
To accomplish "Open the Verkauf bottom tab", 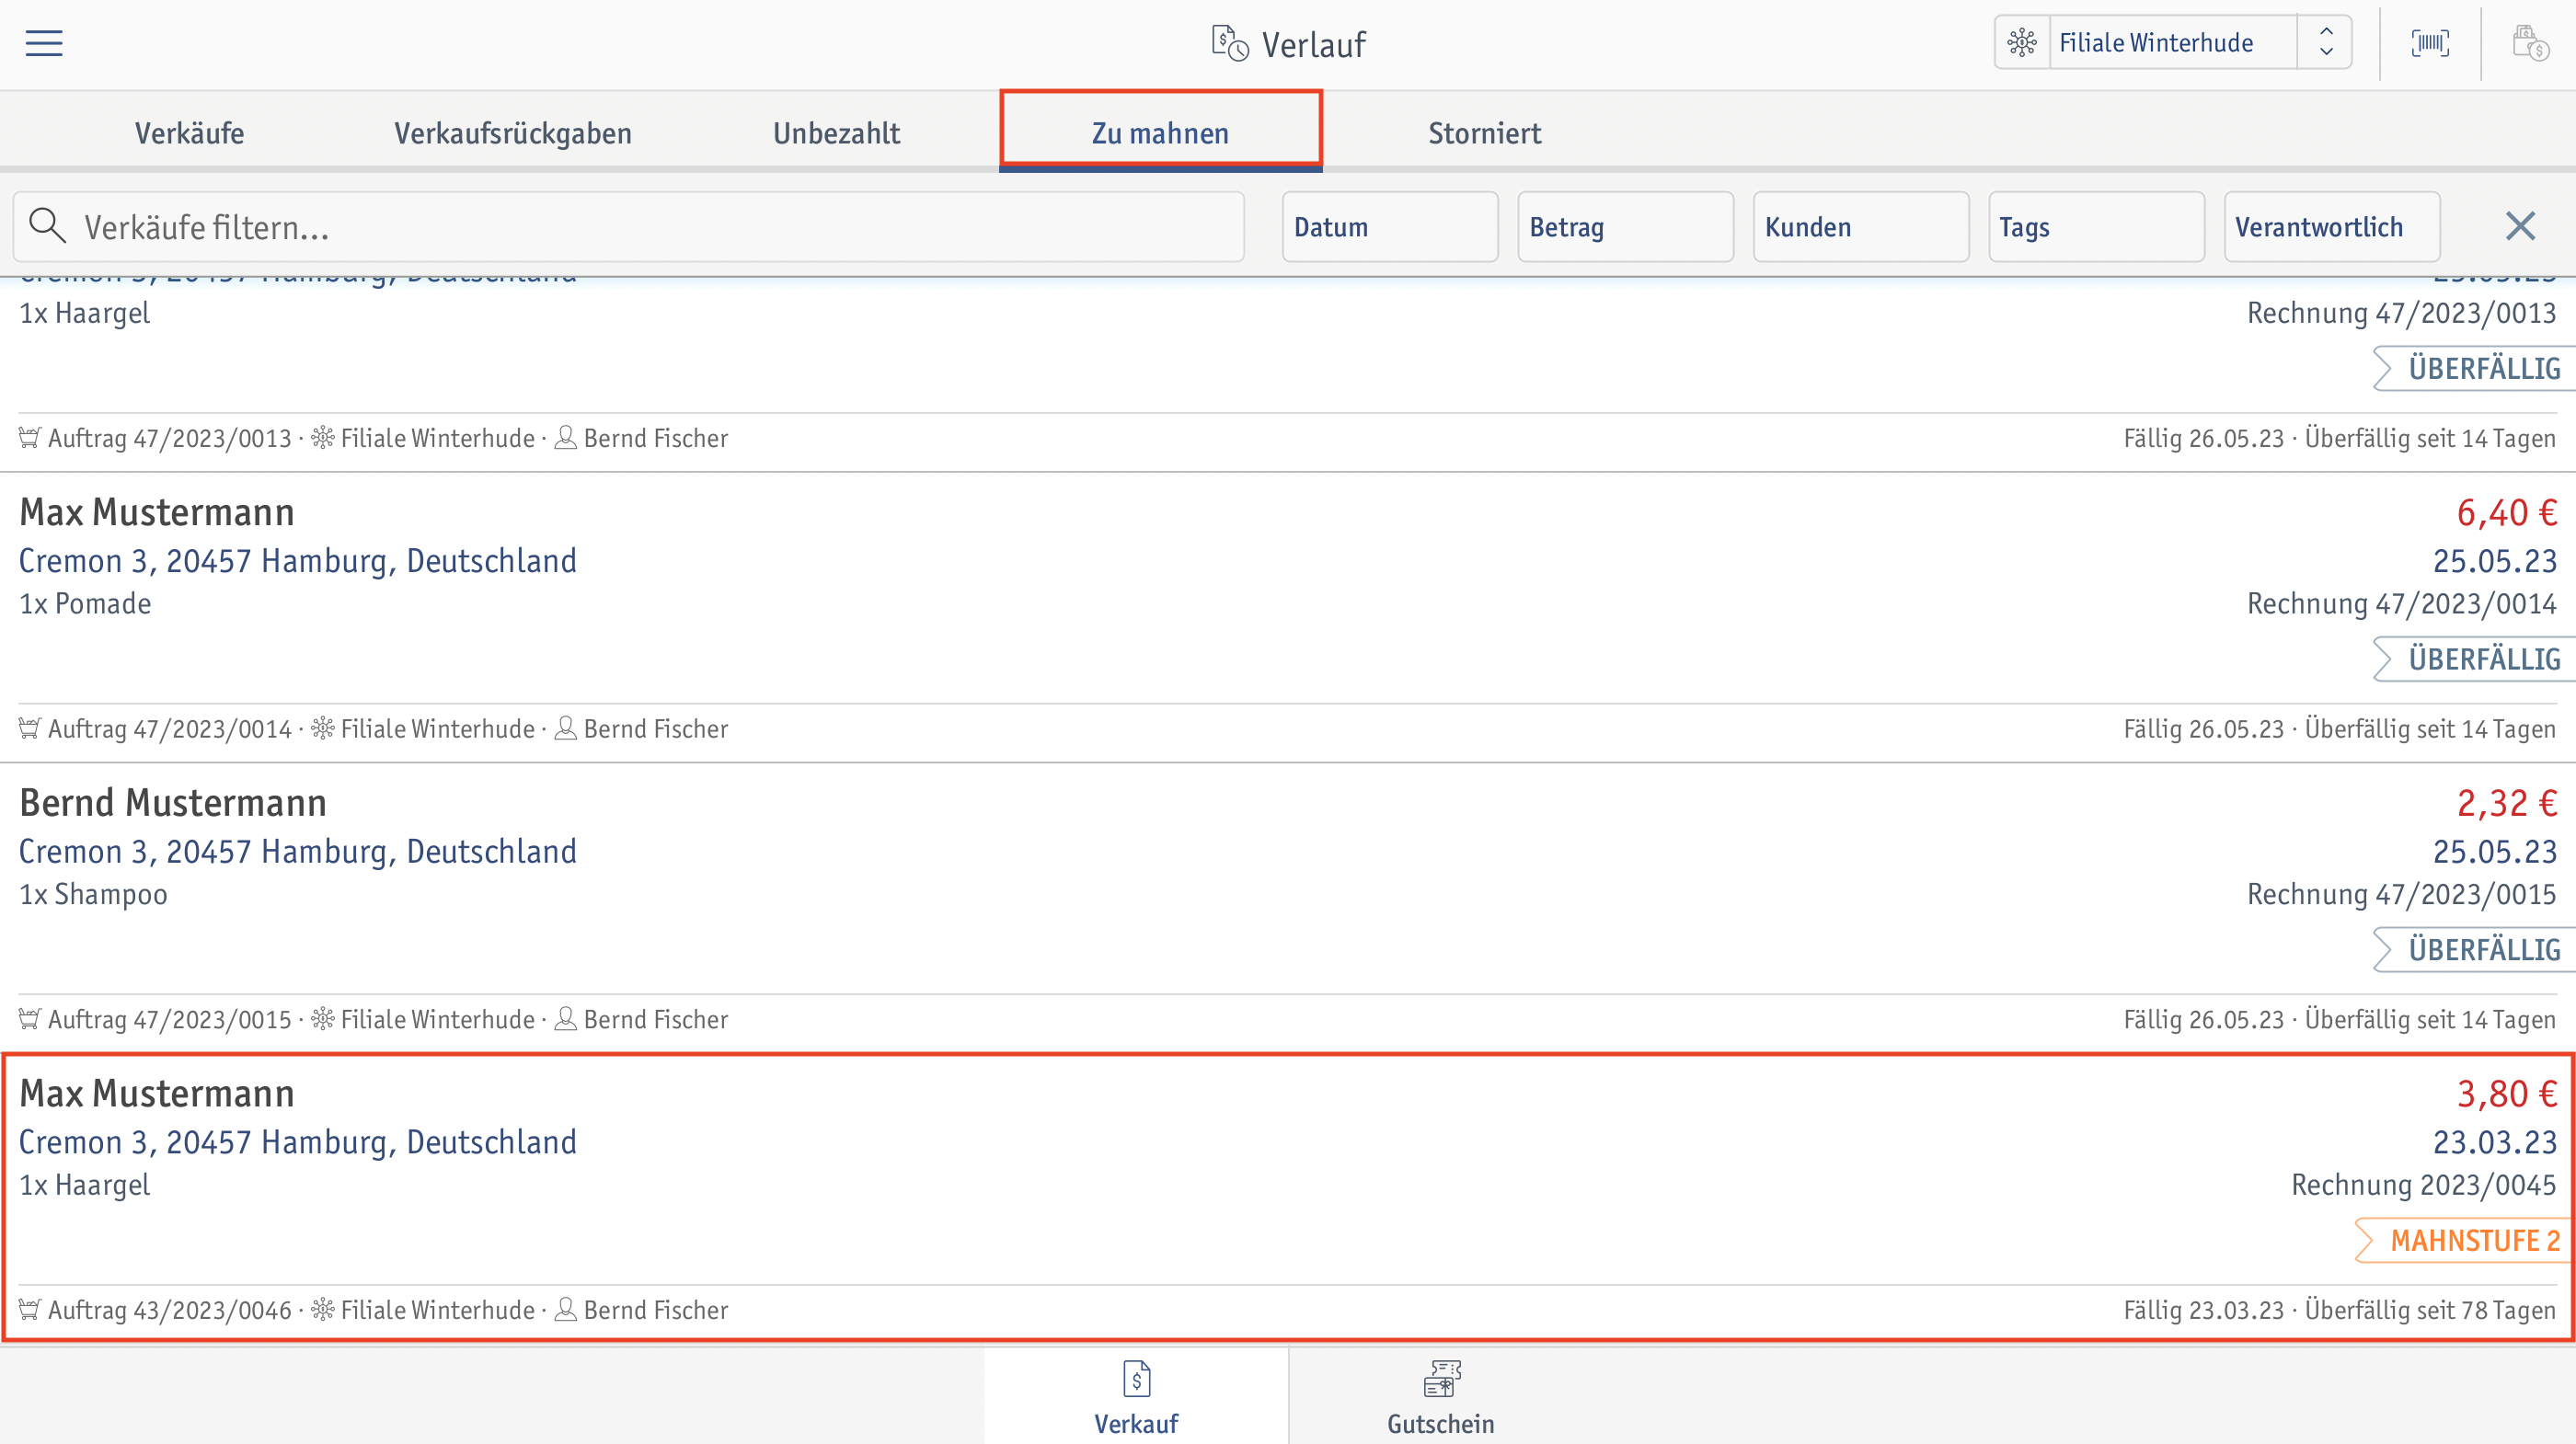I will pos(1136,1397).
